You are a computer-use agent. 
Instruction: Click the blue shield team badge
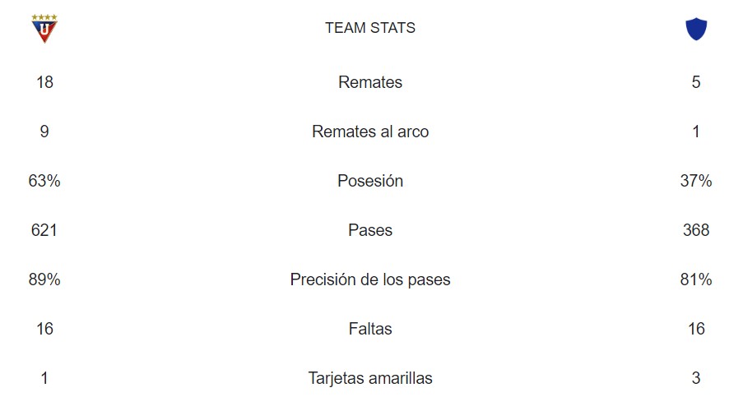(x=696, y=29)
